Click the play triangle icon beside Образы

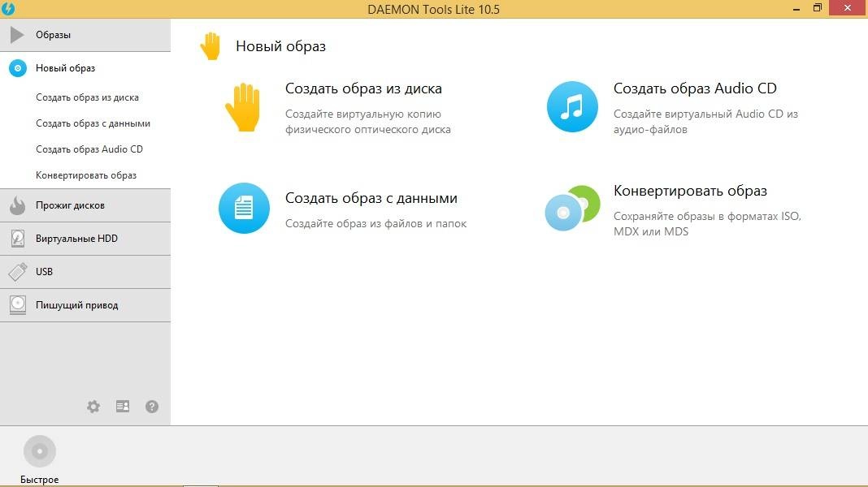click(17, 35)
